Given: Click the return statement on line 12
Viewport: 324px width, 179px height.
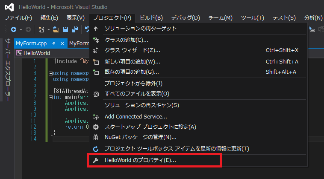Looking at the screenshot, I should pyautogui.click(x=74, y=127).
